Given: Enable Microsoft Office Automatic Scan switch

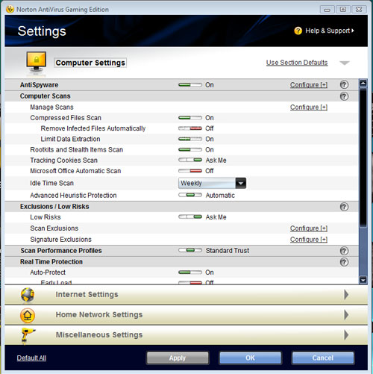Looking at the screenshot, I should point(190,171).
